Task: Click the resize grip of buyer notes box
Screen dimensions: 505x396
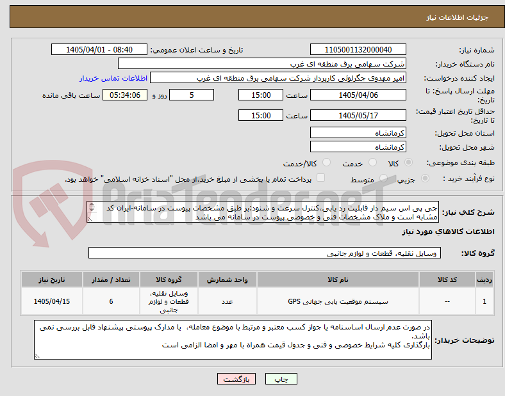Action: point(37,356)
